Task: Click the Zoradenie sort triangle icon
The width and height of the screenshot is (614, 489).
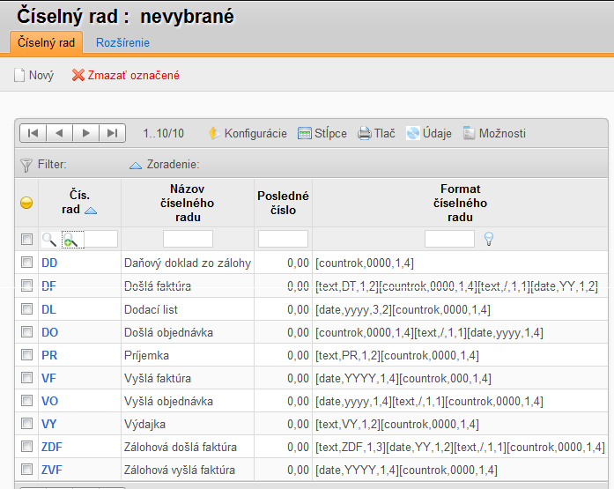Action: click(136, 166)
